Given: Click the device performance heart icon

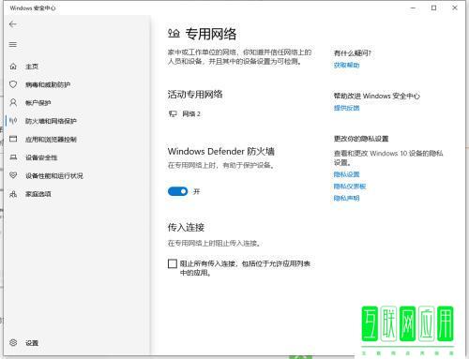Looking at the screenshot, I should point(13,175).
